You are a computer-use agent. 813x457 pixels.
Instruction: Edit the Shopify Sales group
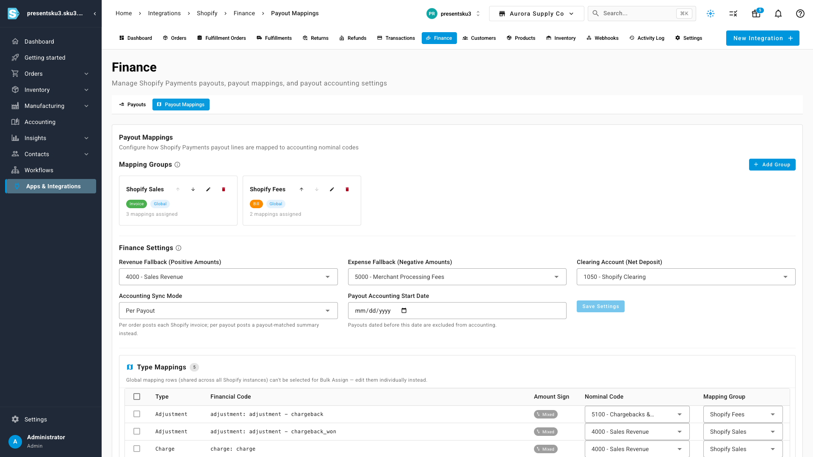click(208, 189)
